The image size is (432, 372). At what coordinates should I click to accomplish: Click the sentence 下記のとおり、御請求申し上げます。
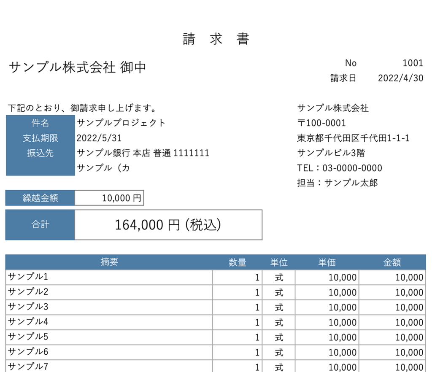point(82,108)
